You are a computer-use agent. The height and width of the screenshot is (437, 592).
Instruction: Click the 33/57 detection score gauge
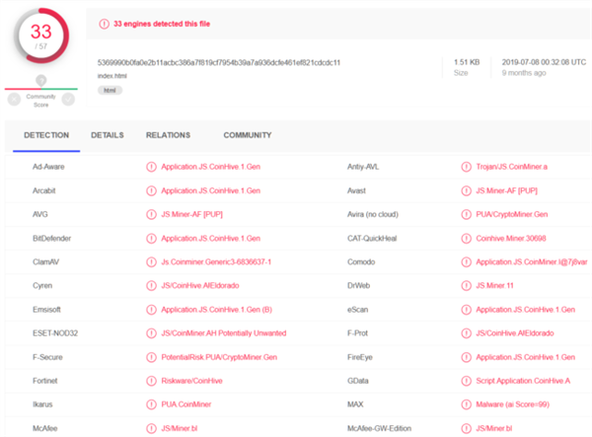[x=40, y=37]
